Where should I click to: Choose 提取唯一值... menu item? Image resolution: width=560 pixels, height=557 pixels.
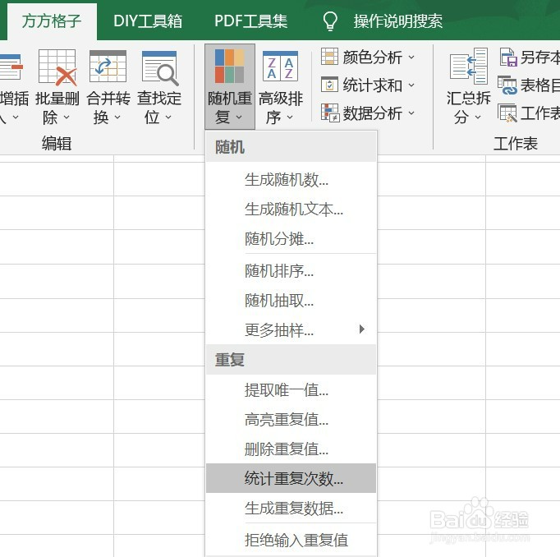click(x=291, y=390)
